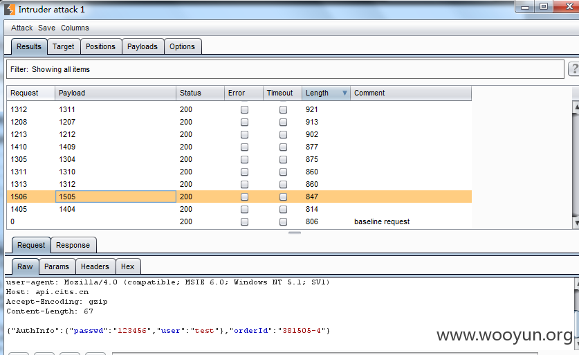
Task: Sort by the Status column header
Action: tap(200, 93)
